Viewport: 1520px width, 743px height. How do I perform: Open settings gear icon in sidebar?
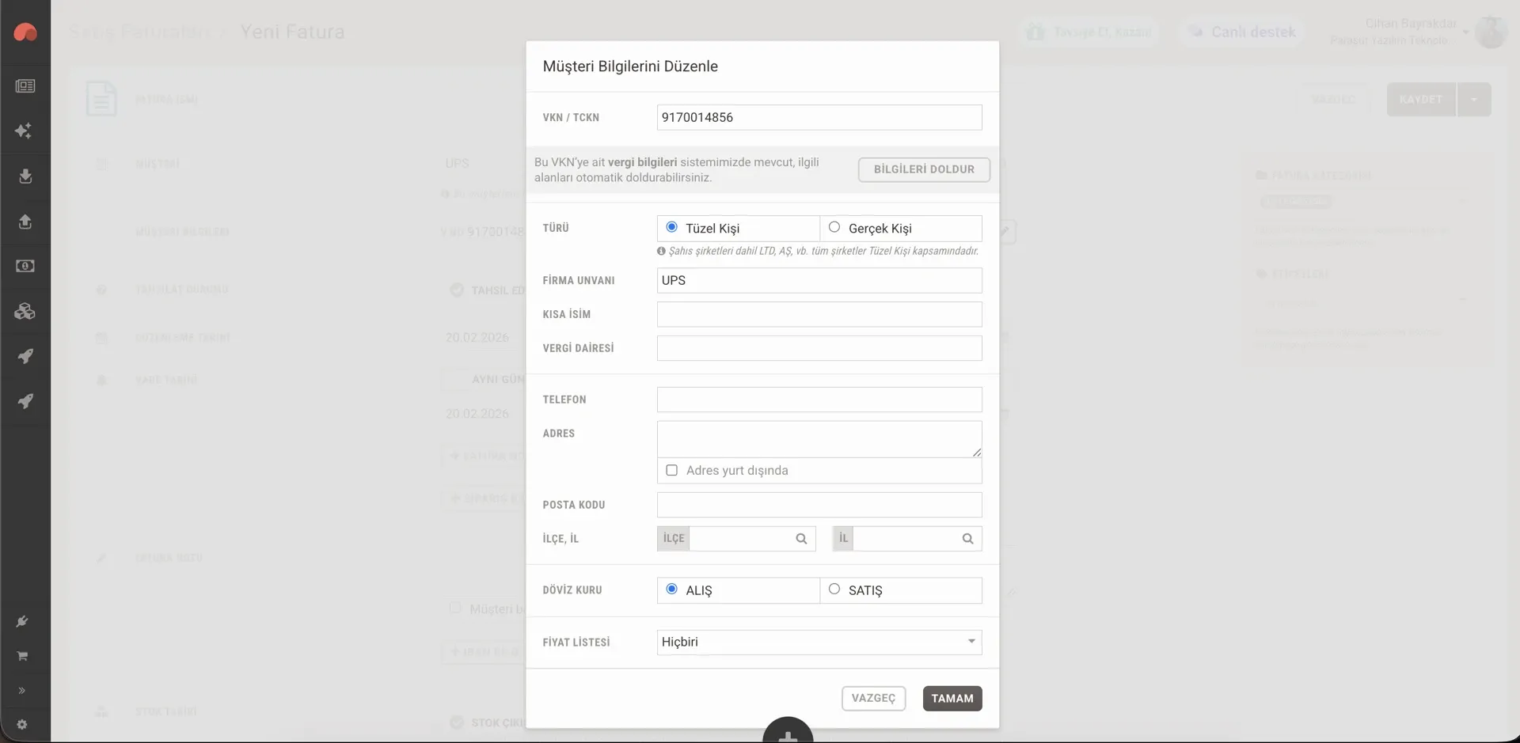[x=22, y=725]
